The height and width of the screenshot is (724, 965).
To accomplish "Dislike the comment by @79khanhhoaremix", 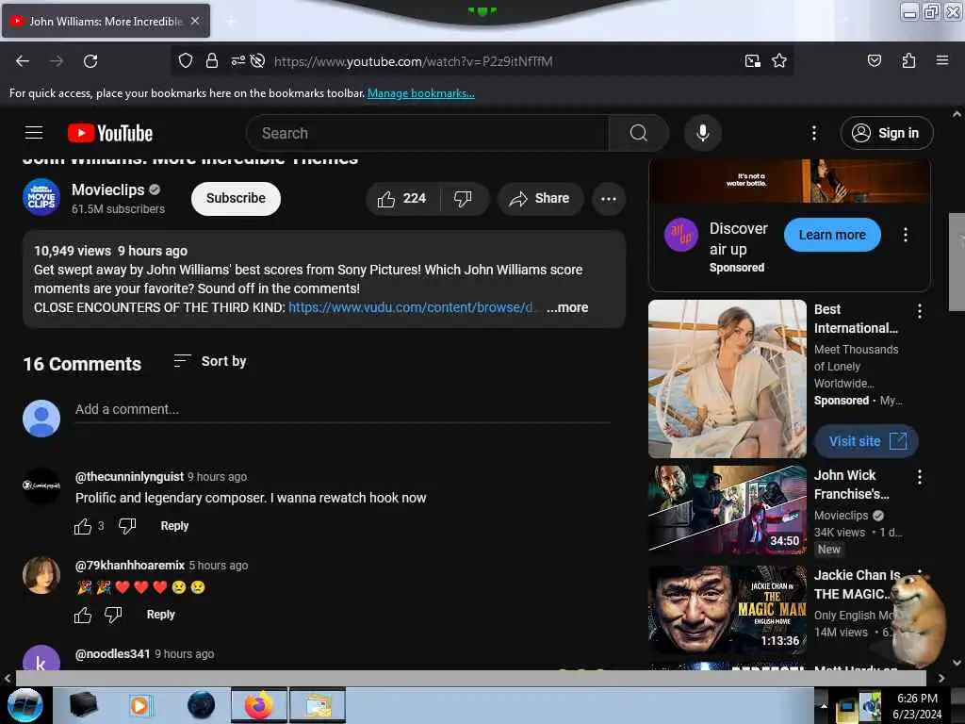I will click(113, 615).
